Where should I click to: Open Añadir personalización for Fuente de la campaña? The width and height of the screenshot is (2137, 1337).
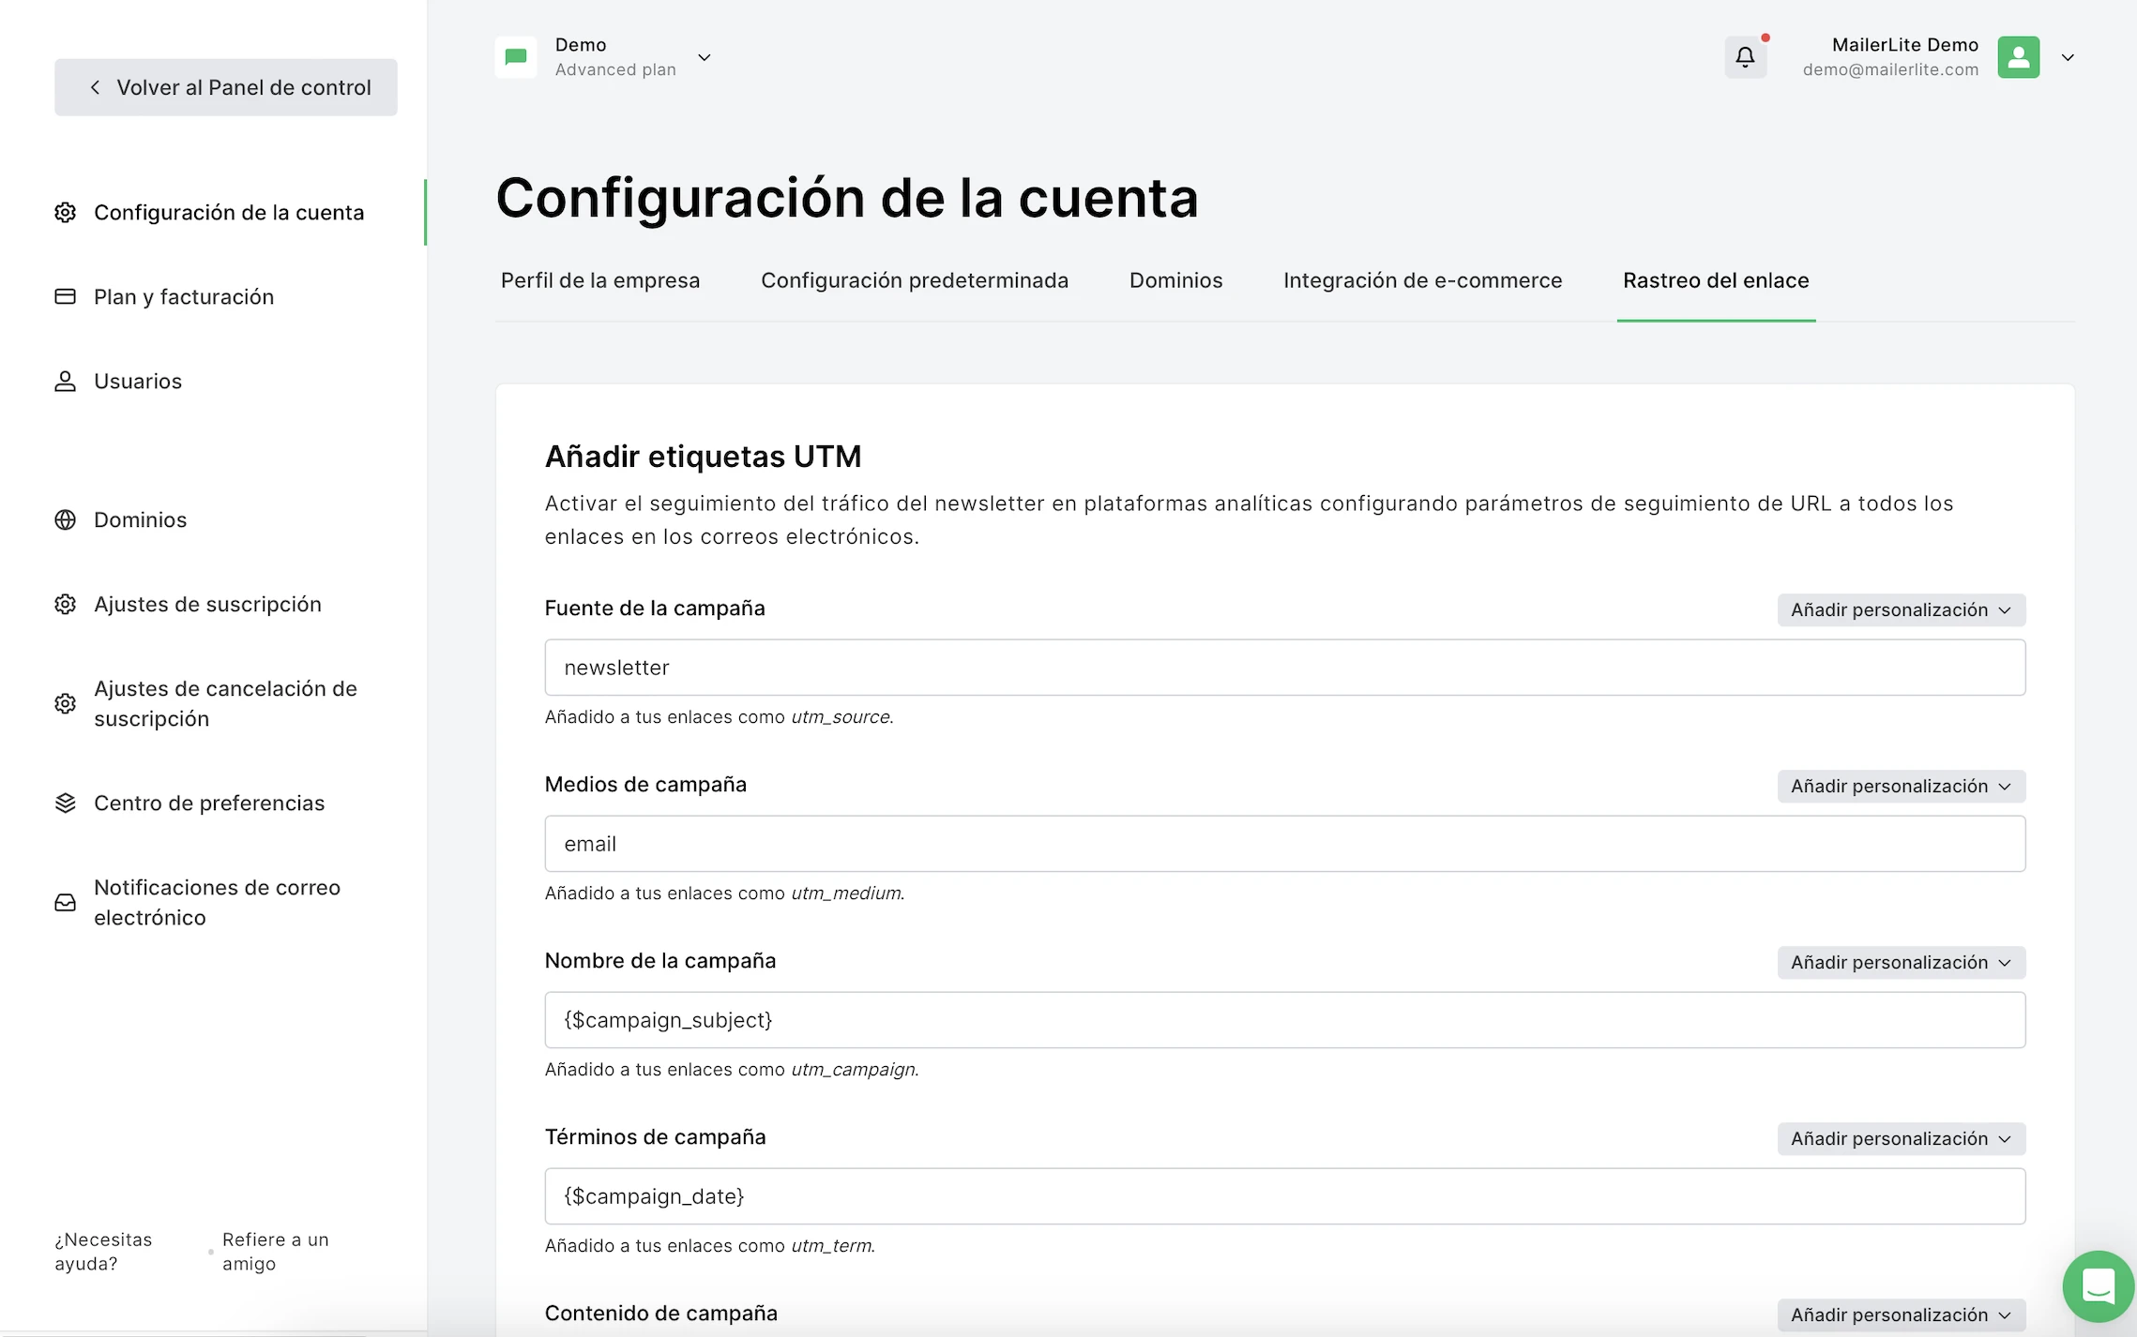[x=1901, y=609]
